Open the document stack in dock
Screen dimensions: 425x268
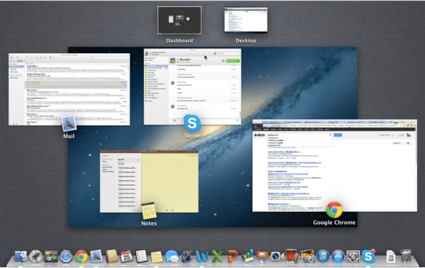pos(390,256)
